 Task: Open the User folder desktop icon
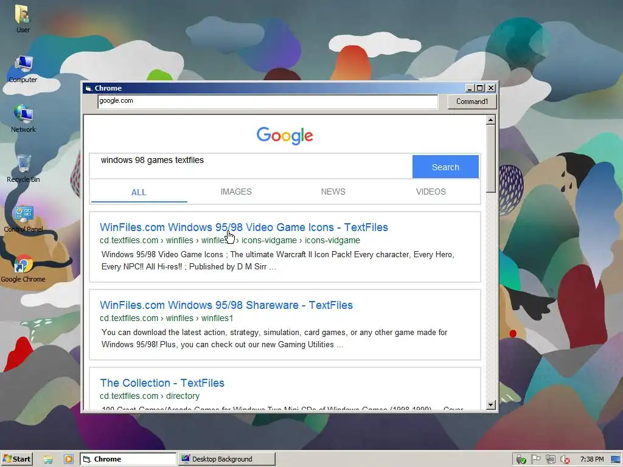23,19
